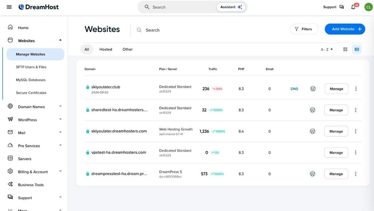The height and width of the screenshot is (211, 374).
Task: Click Manage for skiyoulater.dreamhosters.com
Action: coord(336,131)
